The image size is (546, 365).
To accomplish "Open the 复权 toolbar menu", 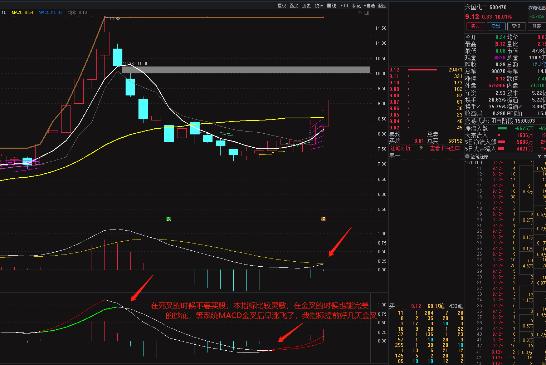I will pos(282,6).
